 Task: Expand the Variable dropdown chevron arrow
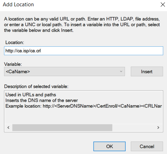pos(121,71)
